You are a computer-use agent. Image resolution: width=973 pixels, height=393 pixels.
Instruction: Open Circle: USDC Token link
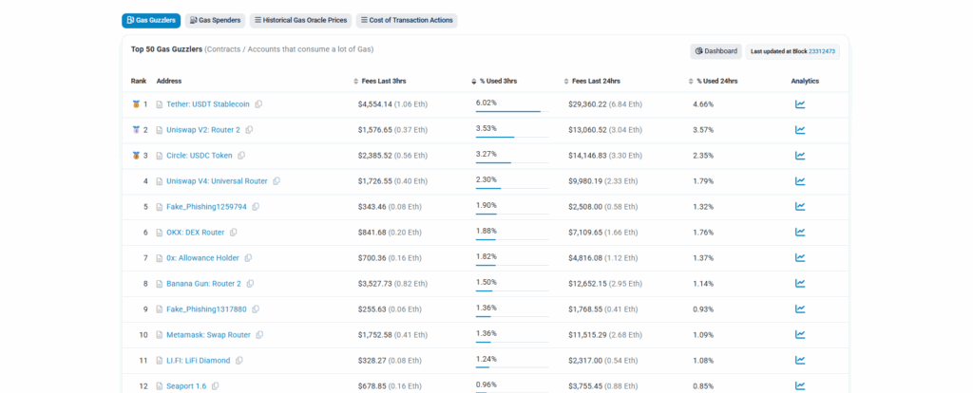tap(200, 156)
